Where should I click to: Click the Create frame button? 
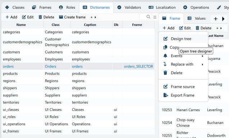tap(72, 17)
